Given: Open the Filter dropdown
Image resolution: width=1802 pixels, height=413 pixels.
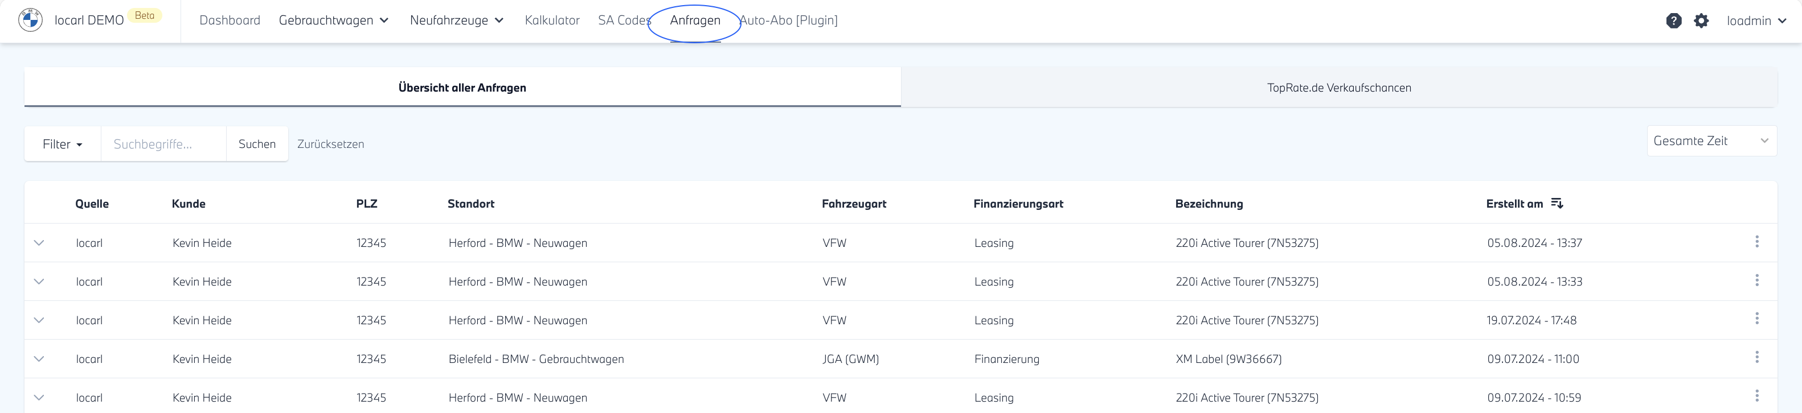Looking at the screenshot, I should (62, 144).
